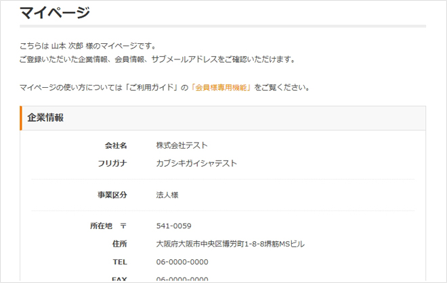The image size is (447, 283).
Task: Select the 会社名 field label
Action: pos(116,146)
